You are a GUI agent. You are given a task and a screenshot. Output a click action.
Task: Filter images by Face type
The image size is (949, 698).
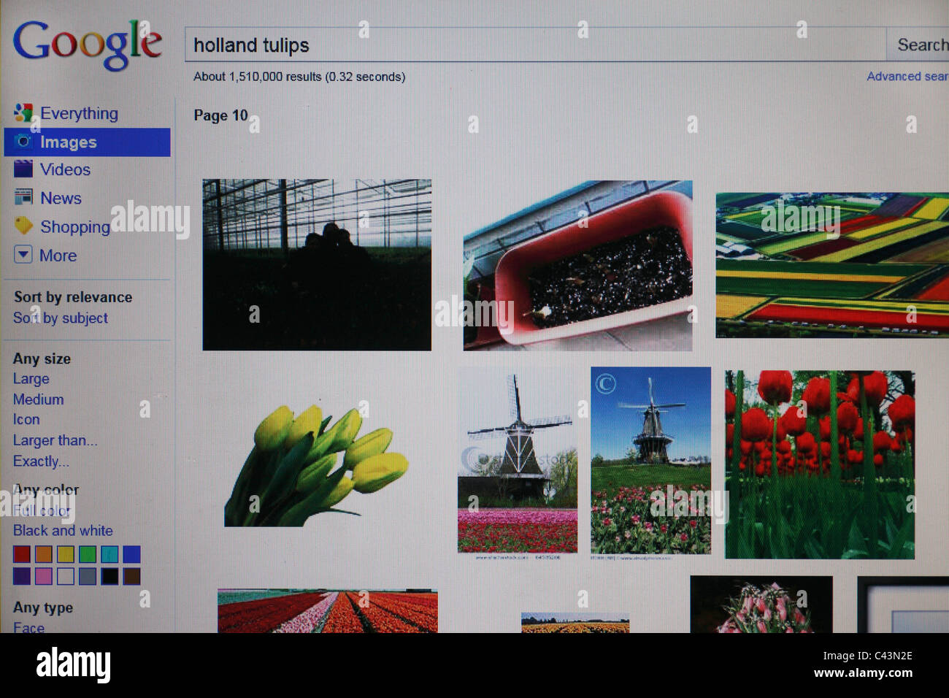click(x=28, y=627)
